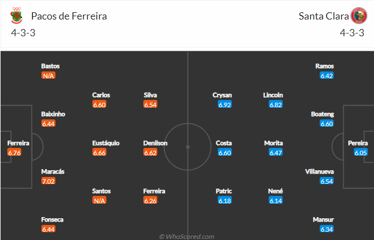Open player Villanueva's name
This screenshot has width=374, height=240.
pos(319,171)
